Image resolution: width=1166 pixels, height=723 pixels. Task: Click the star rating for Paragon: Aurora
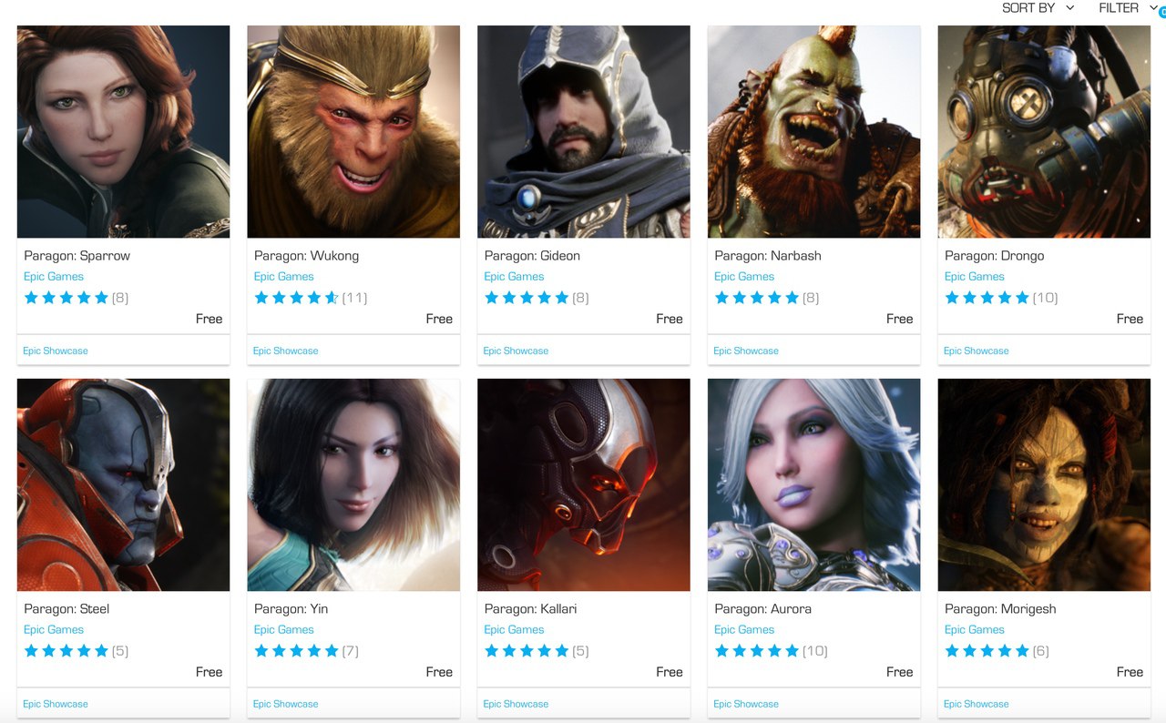[x=756, y=651]
